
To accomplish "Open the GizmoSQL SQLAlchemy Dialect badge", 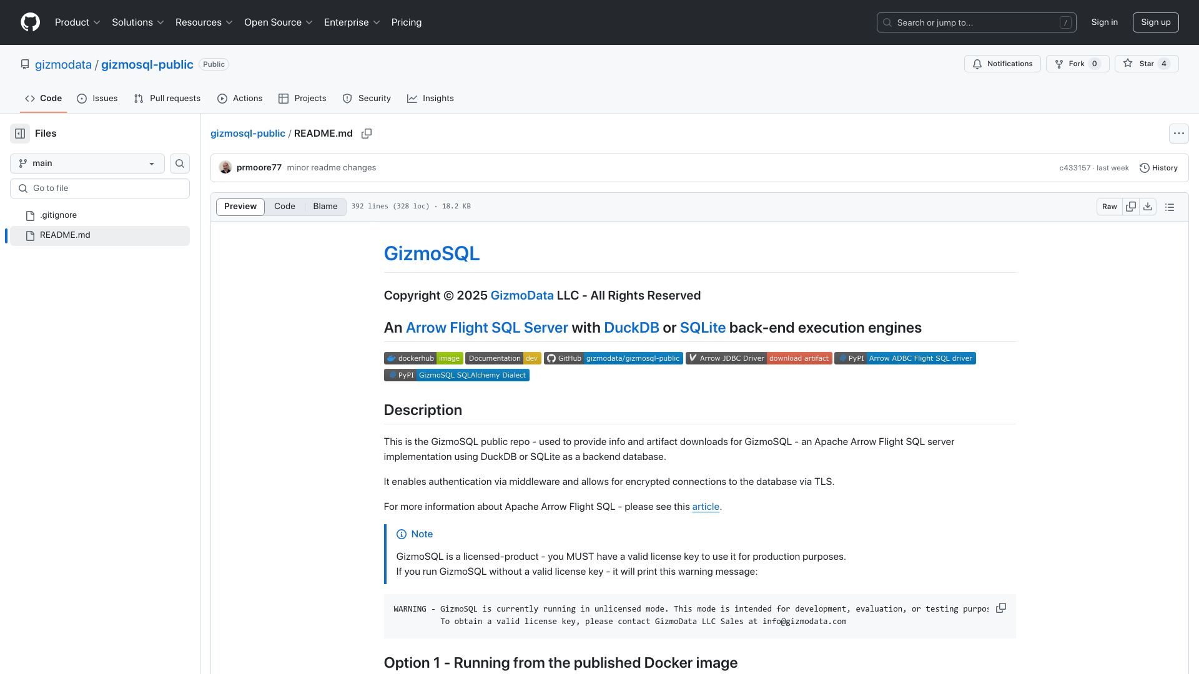I will [x=456, y=375].
